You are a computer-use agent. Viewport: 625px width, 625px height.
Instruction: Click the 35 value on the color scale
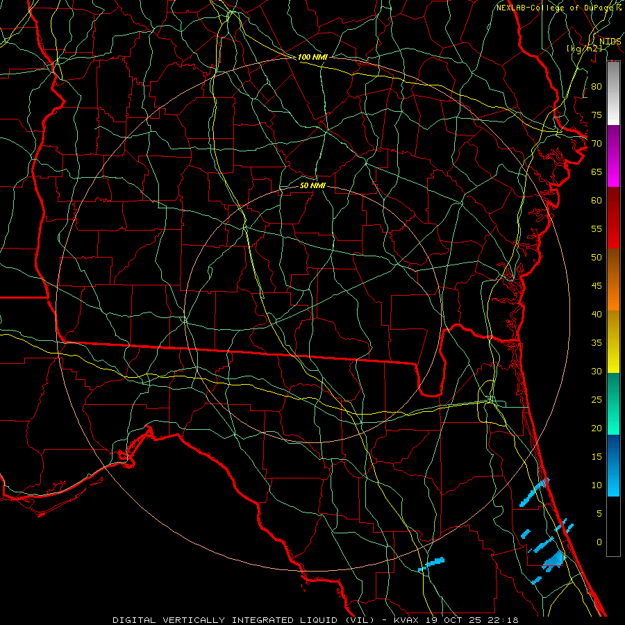tap(597, 343)
